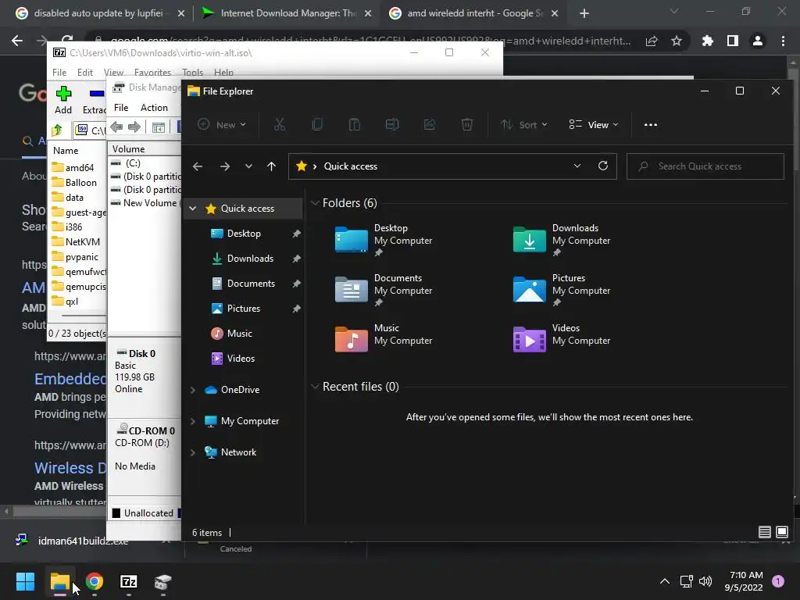800x600 pixels.
Task: Click the Cut scissors icon in File Explorer
Action: 280,124
